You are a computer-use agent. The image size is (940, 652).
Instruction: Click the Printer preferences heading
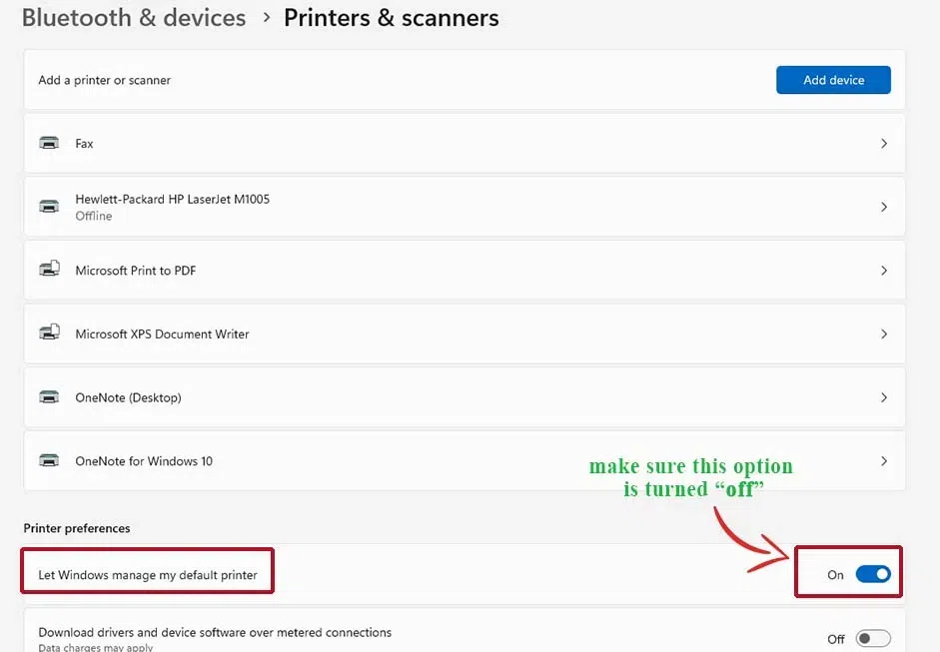pyautogui.click(x=77, y=528)
